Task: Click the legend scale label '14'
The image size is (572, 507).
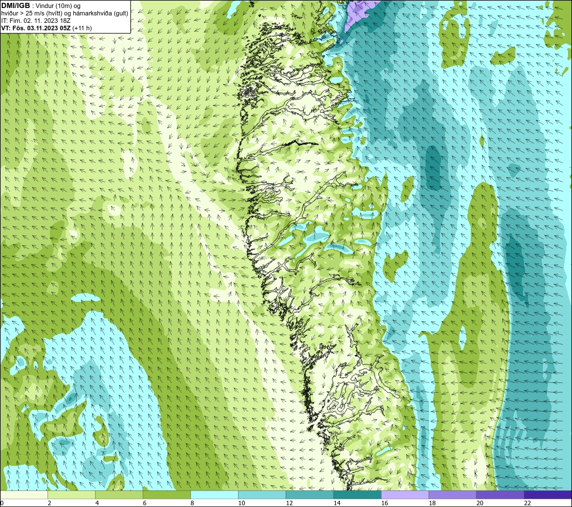Action: [x=337, y=504]
